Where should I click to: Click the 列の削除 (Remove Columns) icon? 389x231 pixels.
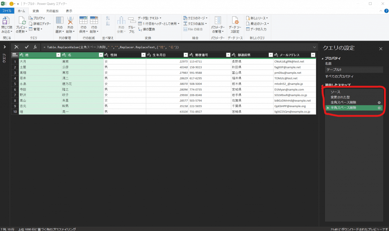click(x=70, y=21)
